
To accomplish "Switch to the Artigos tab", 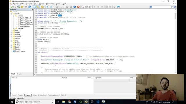I will [35, 95].
